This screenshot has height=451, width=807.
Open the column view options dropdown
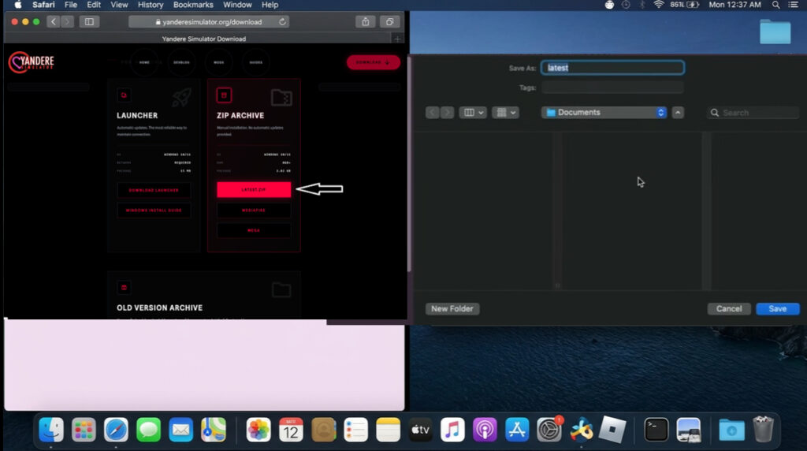(x=473, y=113)
